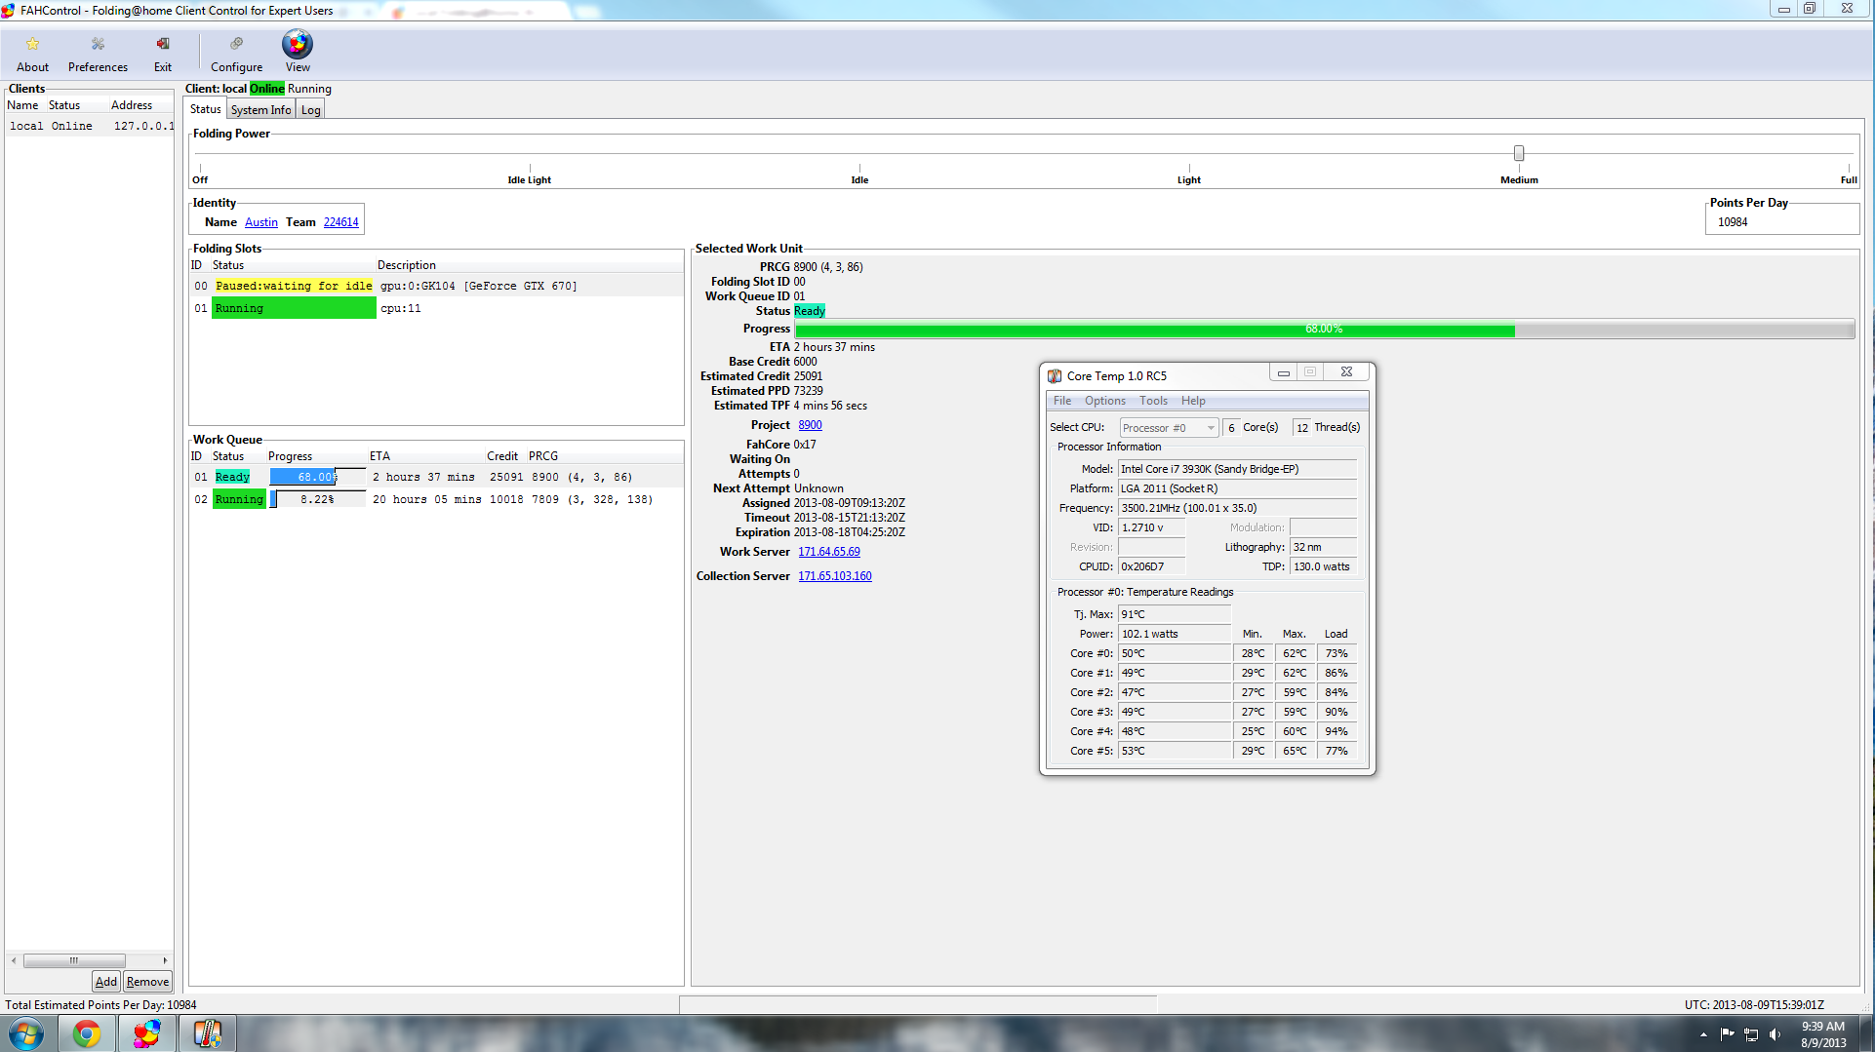
Task: Click the work unit 68.00% progress bar
Action: pyautogui.click(x=1325, y=330)
